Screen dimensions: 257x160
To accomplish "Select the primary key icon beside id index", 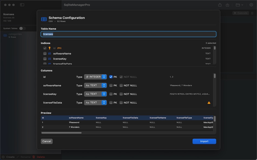I will pyautogui.click(x=50, y=48).
